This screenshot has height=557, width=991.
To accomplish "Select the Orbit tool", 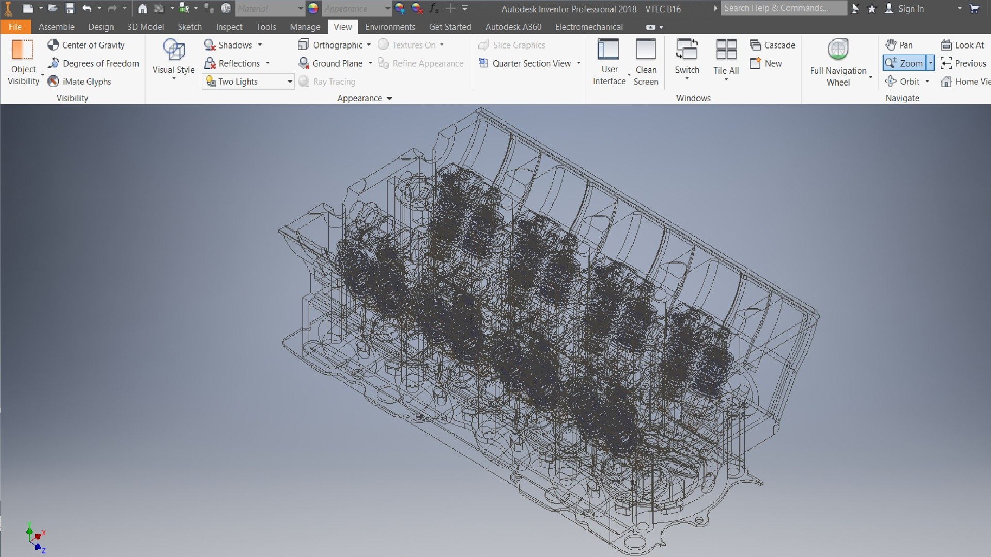I will tap(902, 81).
